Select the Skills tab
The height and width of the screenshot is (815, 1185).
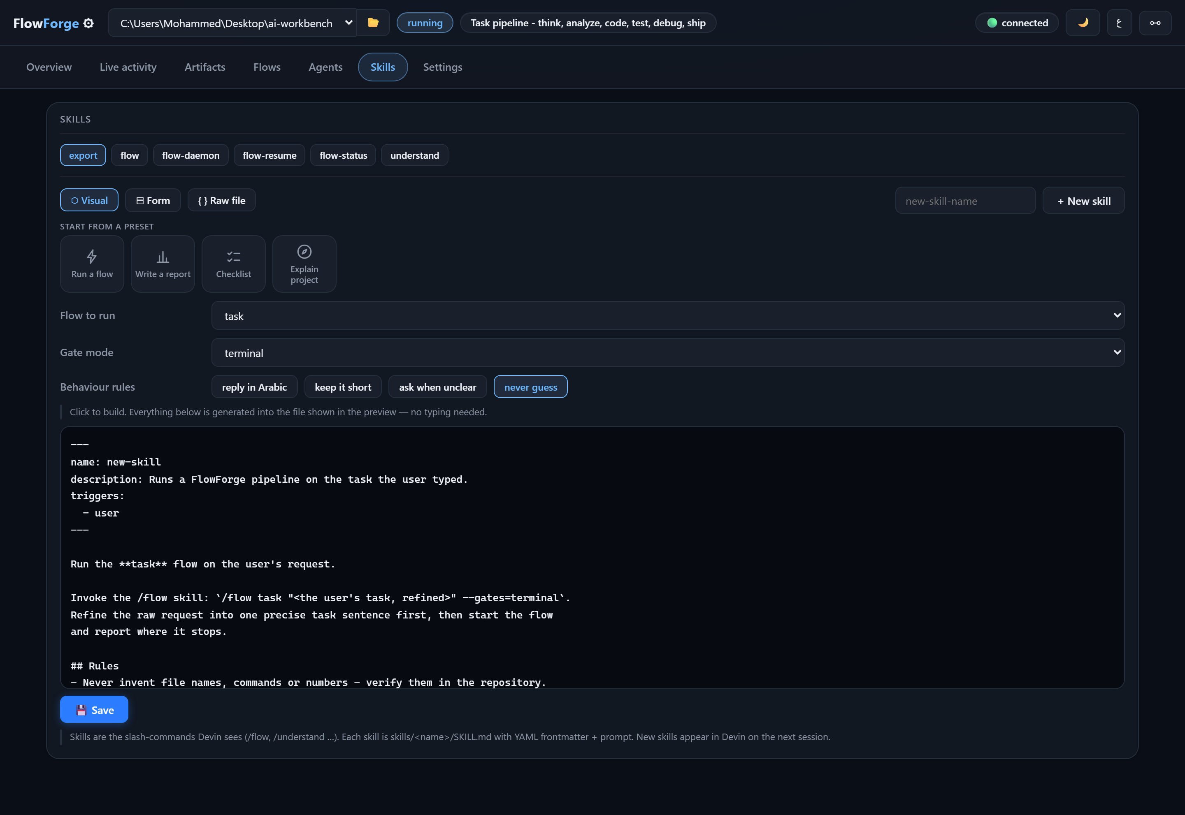tap(383, 67)
